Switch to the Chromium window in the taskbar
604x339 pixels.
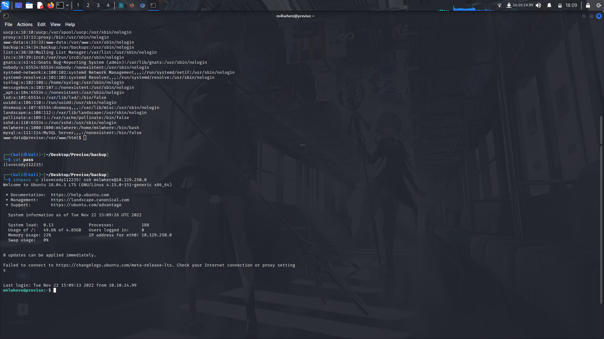click(x=142, y=5)
